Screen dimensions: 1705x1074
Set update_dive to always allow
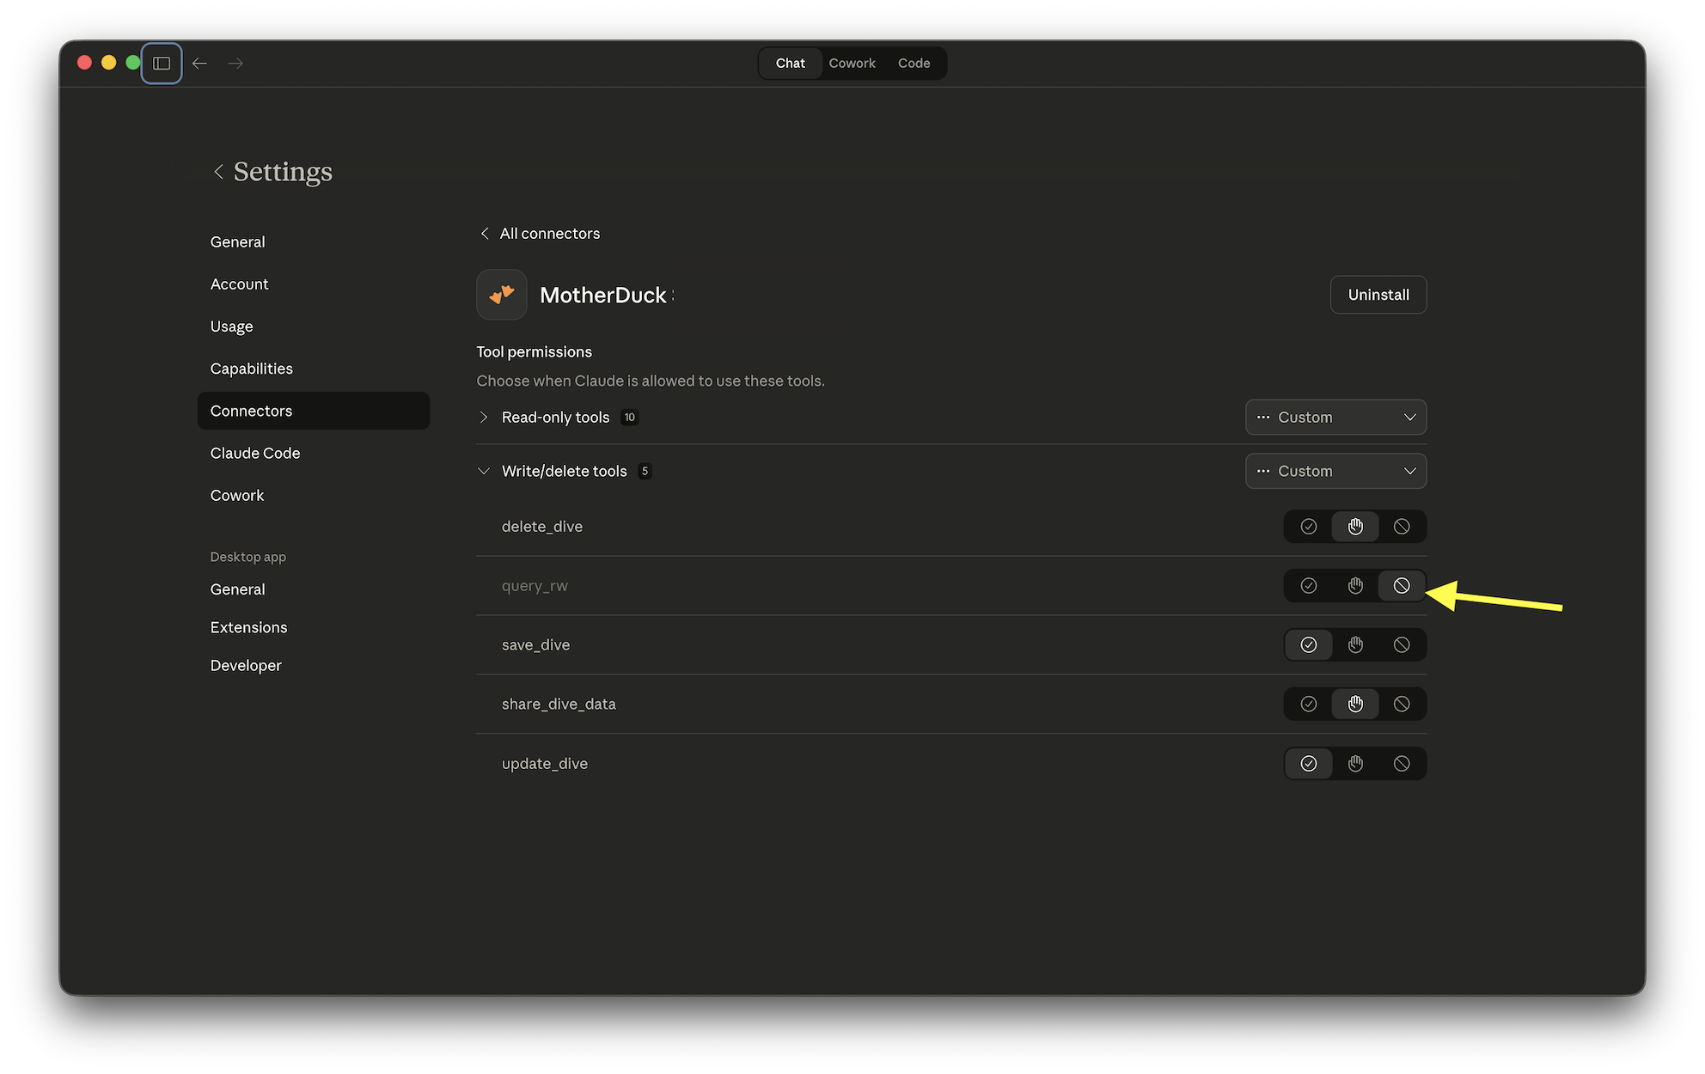pyautogui.click(x=1309, y=764)
